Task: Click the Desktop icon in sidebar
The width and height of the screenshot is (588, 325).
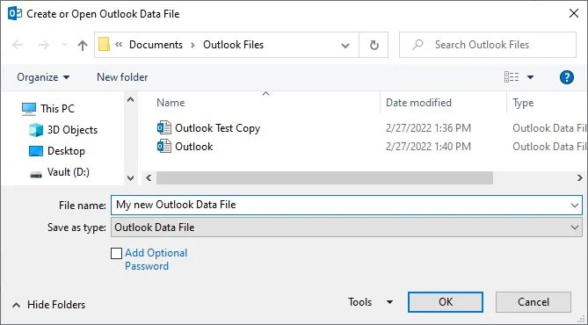Action: pyautogui.click(x=36, y=151)
